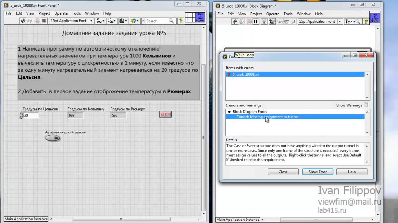The height and width of the screenshot is (223, 398).
Task: Click Front Panel horizontal scrollbar thumb
Action: [121, 219]
